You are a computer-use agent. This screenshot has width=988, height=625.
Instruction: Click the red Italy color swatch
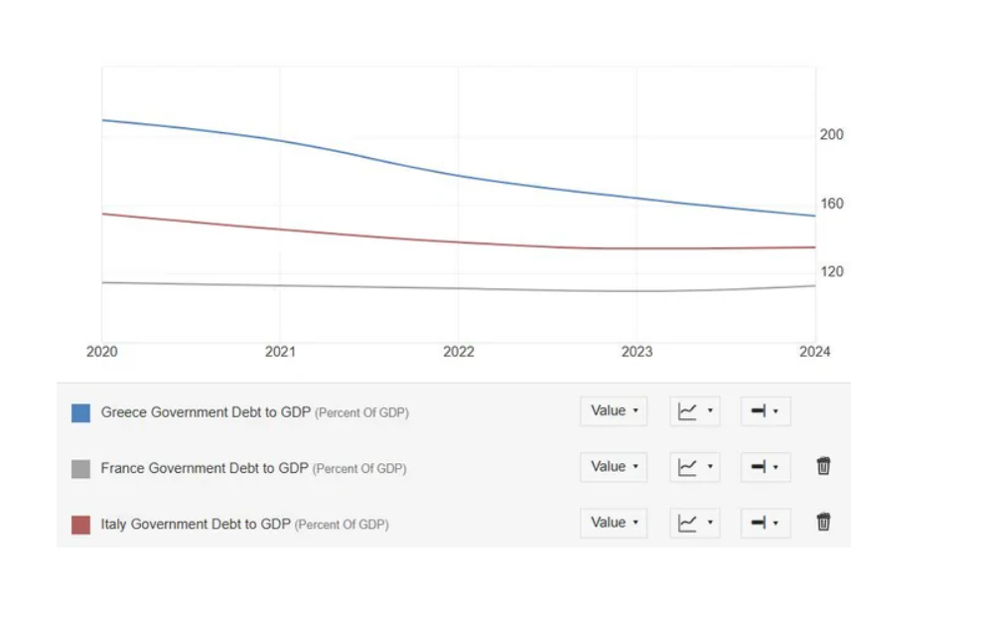(x=80, y=524)
